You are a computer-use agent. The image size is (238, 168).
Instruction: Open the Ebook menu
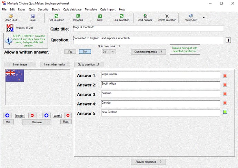56,9
